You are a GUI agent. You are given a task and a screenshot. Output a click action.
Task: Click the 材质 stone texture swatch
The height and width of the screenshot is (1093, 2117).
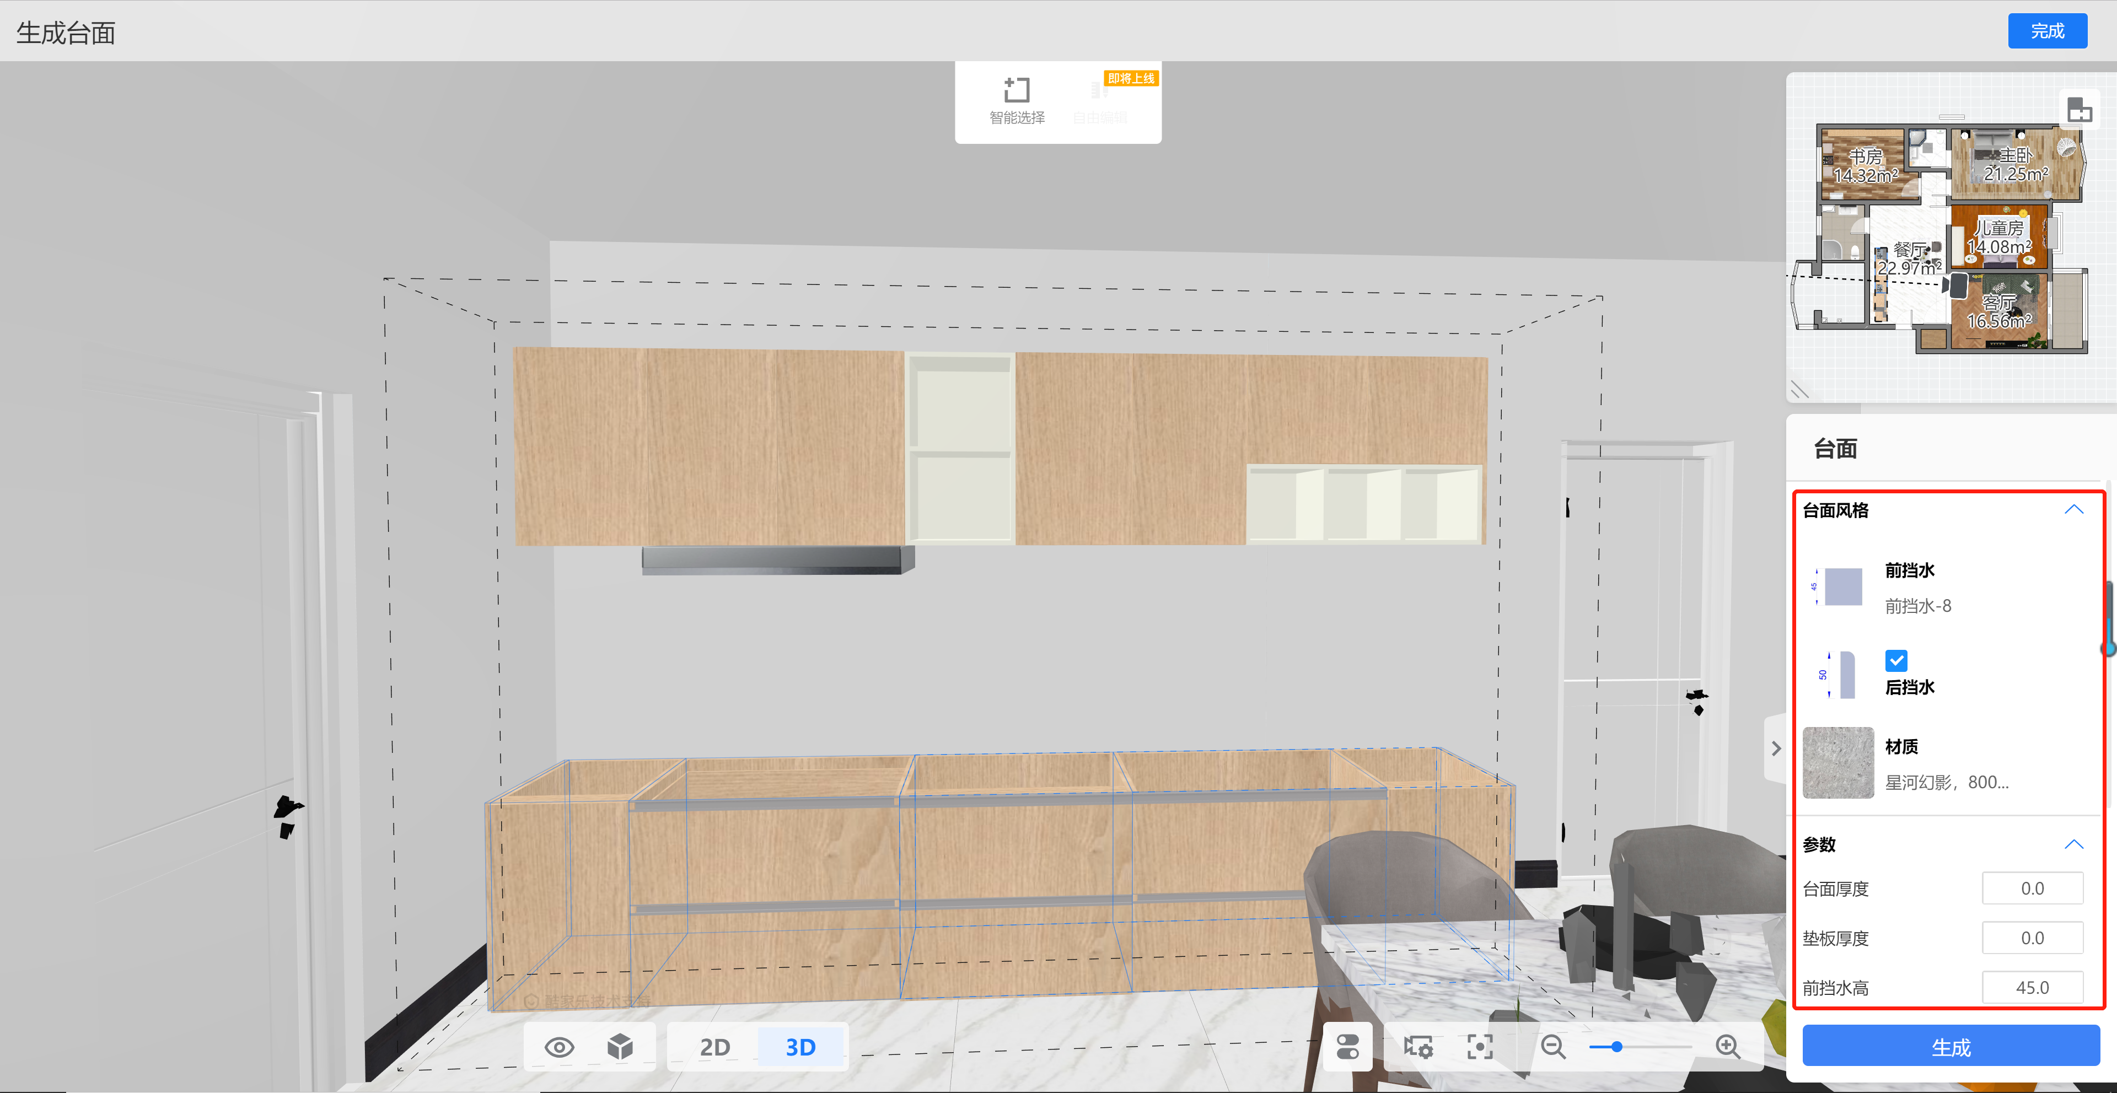(1839, 762)
